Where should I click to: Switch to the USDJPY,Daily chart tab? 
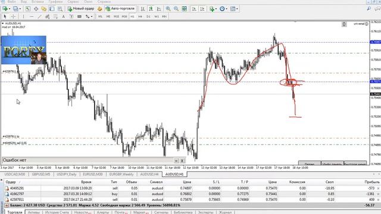pyautogui.click(x=66, y=174)
